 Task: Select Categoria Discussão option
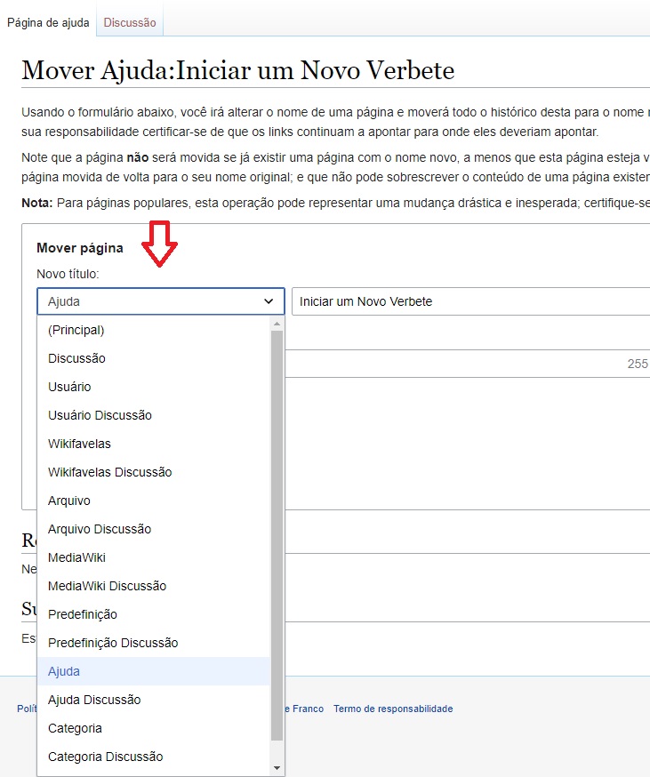click(x=105, y=757)
